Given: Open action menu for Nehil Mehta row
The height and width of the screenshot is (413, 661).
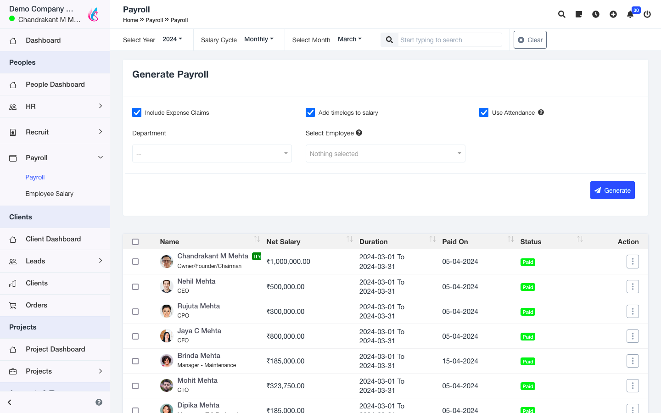Looking at the screenshot, I should pyautogui.click(x=633, y=287).
